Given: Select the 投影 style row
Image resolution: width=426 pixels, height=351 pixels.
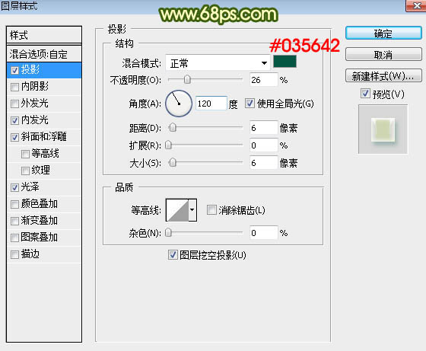Looking at the screenshot, I should [44, 70].
